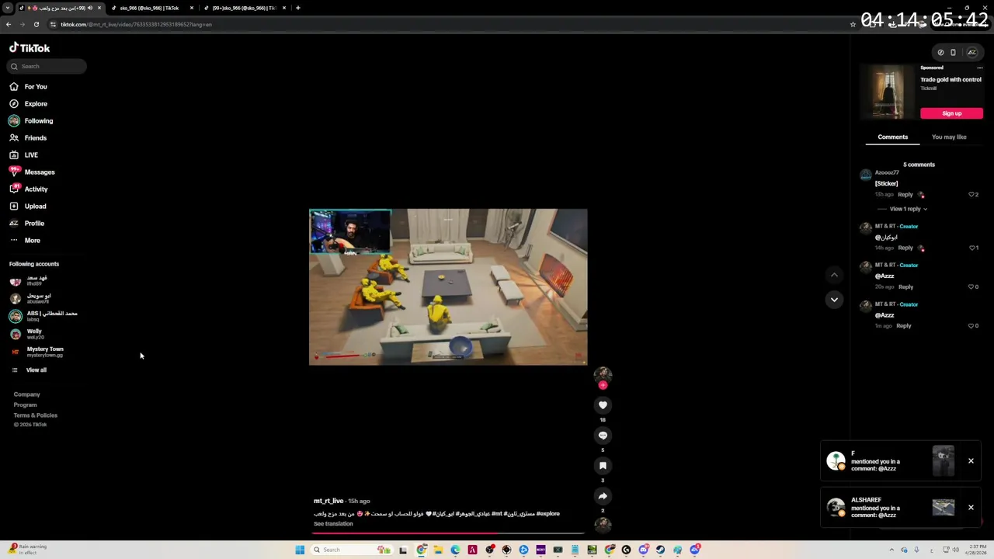This screenshot has width=994, height=559.
Task: Click the browser address bar URL
Action: (136, 25)
